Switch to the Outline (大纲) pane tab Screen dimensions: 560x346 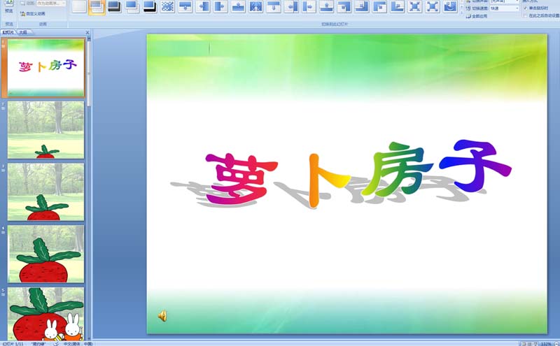pyautogui.click(x=24, y=32)
